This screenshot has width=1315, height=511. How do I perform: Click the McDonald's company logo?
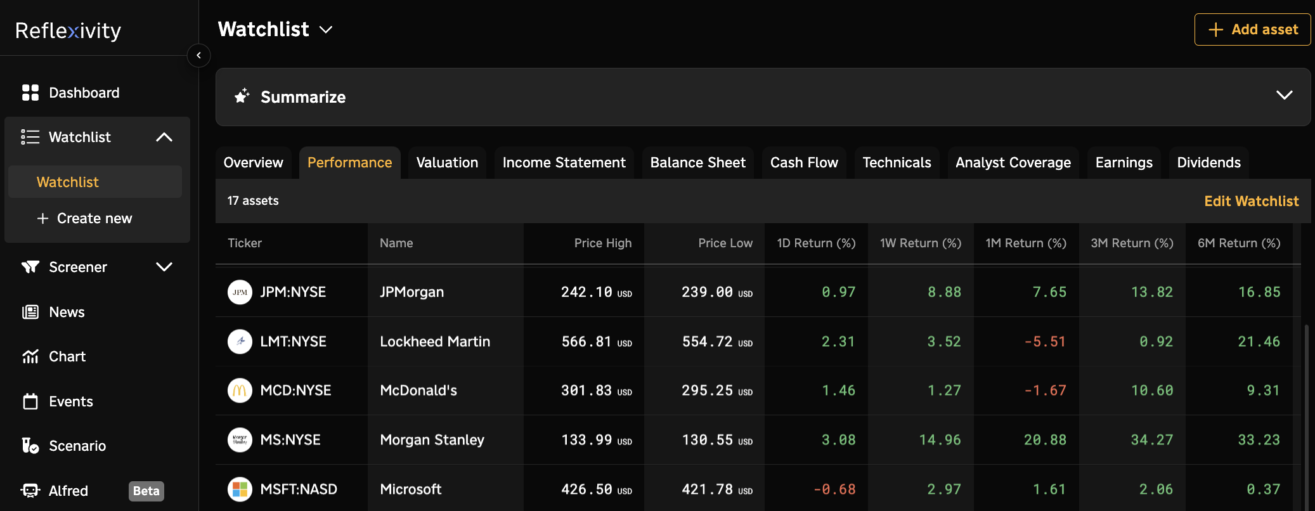click(240, 391)
